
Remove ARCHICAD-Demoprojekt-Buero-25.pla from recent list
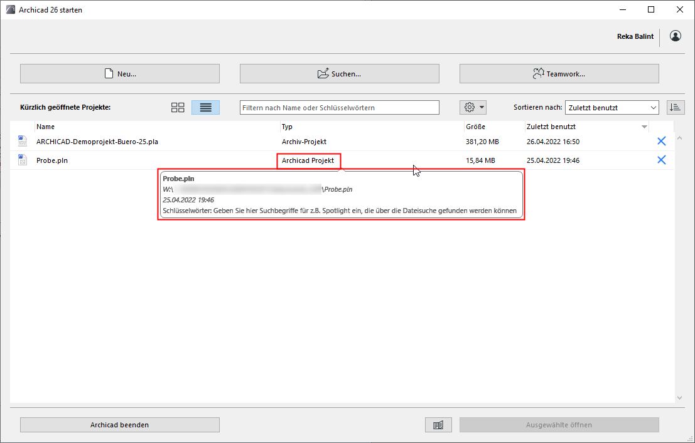[661, 141]
